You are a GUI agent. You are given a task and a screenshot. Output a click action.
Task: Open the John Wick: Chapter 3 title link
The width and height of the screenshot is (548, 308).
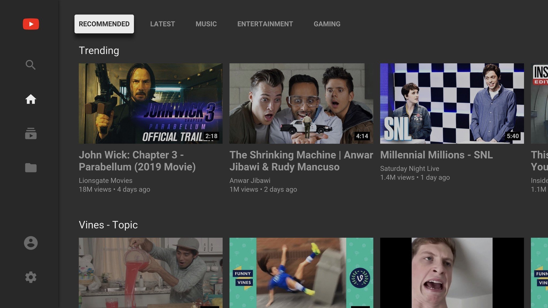(137, 161)
